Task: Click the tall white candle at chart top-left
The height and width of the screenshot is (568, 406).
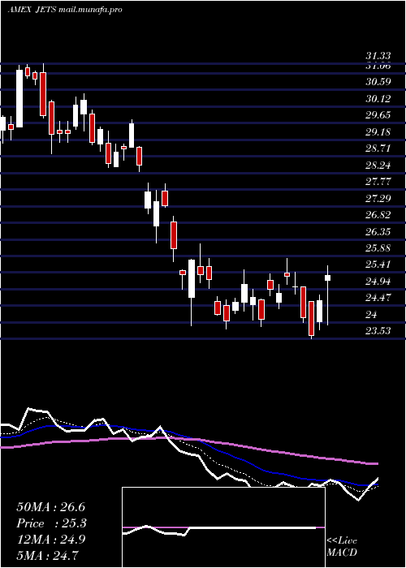Action: pos(19,98)
